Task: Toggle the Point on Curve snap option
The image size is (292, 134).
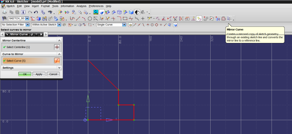Action: tap(165, 25)
